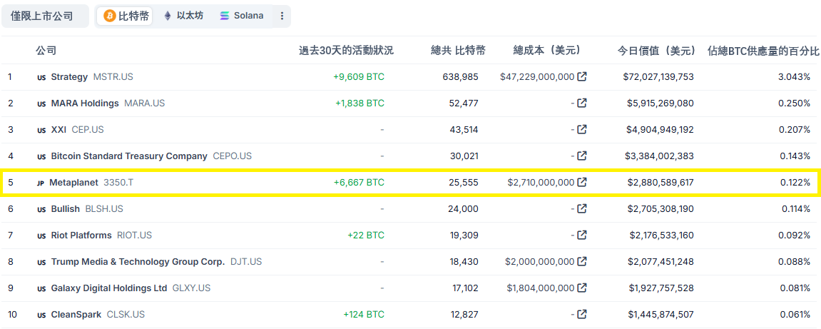Sort by 總共 比特幣 column header

coord(458,51)
